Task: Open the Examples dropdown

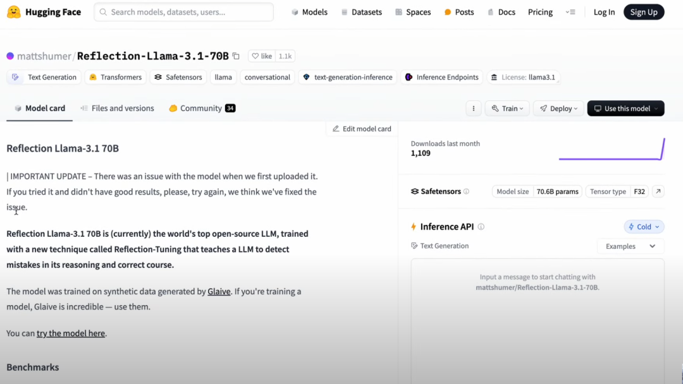Action: click(x=631, y=246)
